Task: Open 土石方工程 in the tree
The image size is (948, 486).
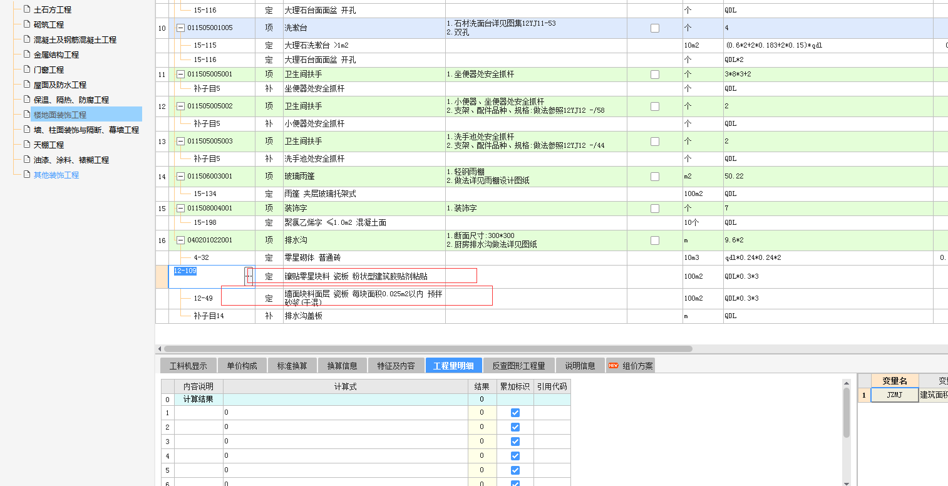Action: point(52,9)
